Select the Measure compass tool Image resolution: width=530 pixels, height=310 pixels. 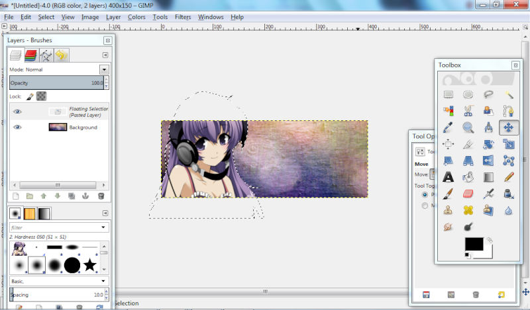(x=488, y=128)
